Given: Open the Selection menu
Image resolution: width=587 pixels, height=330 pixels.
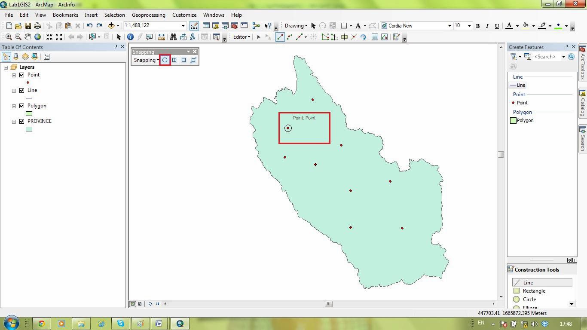Looking at the screenshot, I should (x=114, y=15).
